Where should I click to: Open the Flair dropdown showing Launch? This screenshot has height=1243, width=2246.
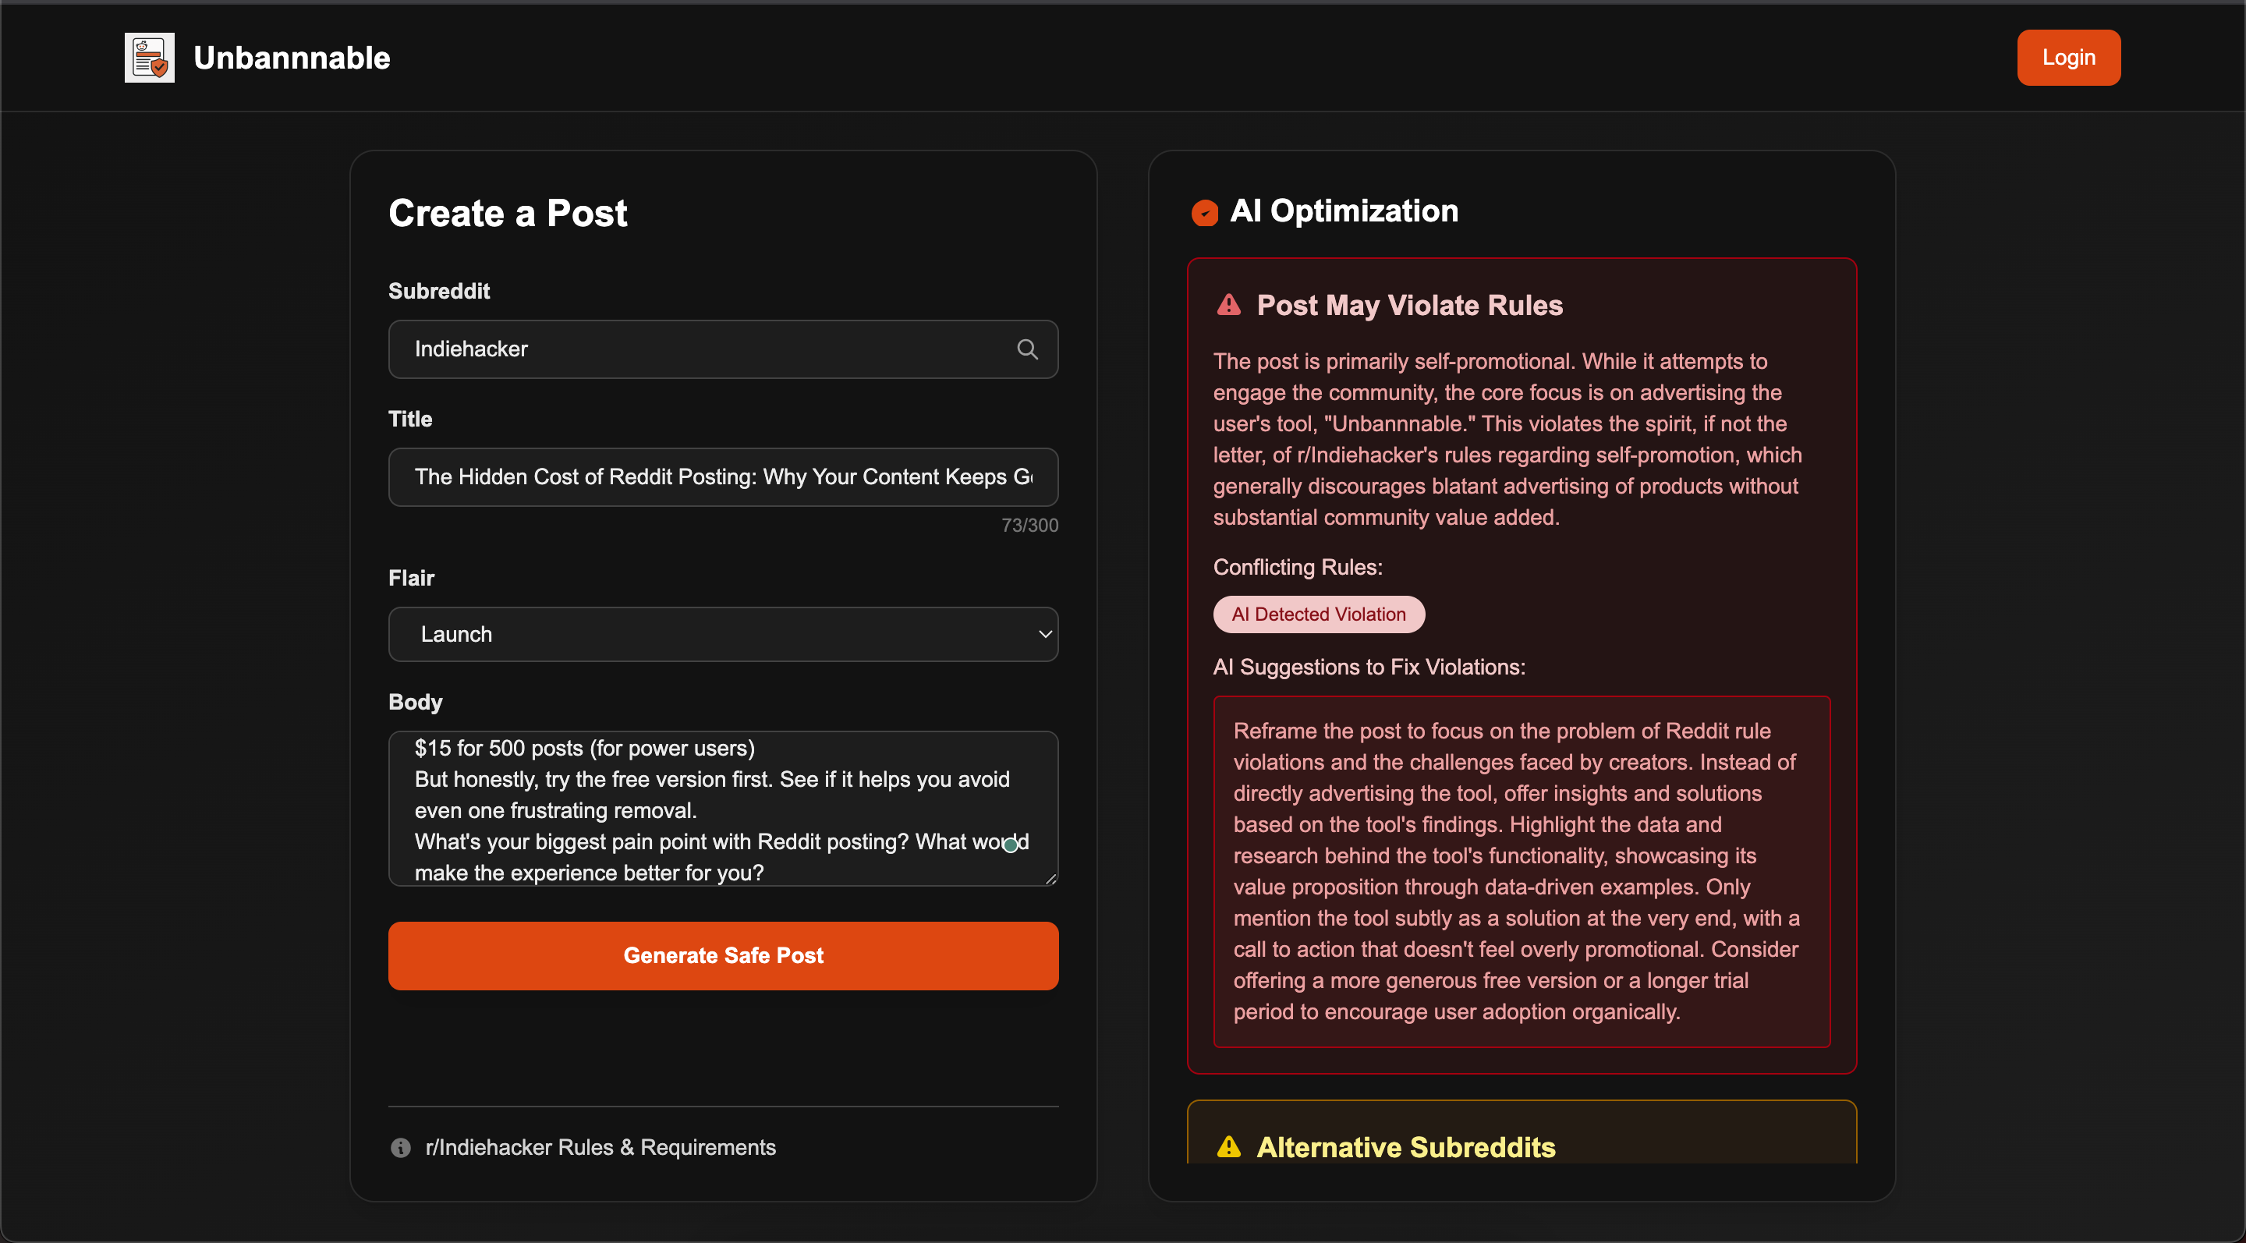coord(723,634)
